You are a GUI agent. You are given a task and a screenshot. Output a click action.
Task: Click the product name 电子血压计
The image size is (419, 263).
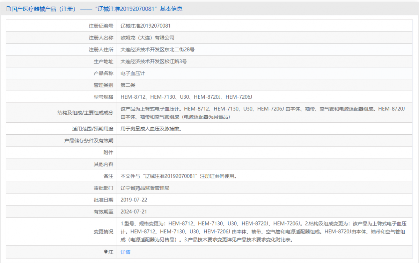[133, 73]
